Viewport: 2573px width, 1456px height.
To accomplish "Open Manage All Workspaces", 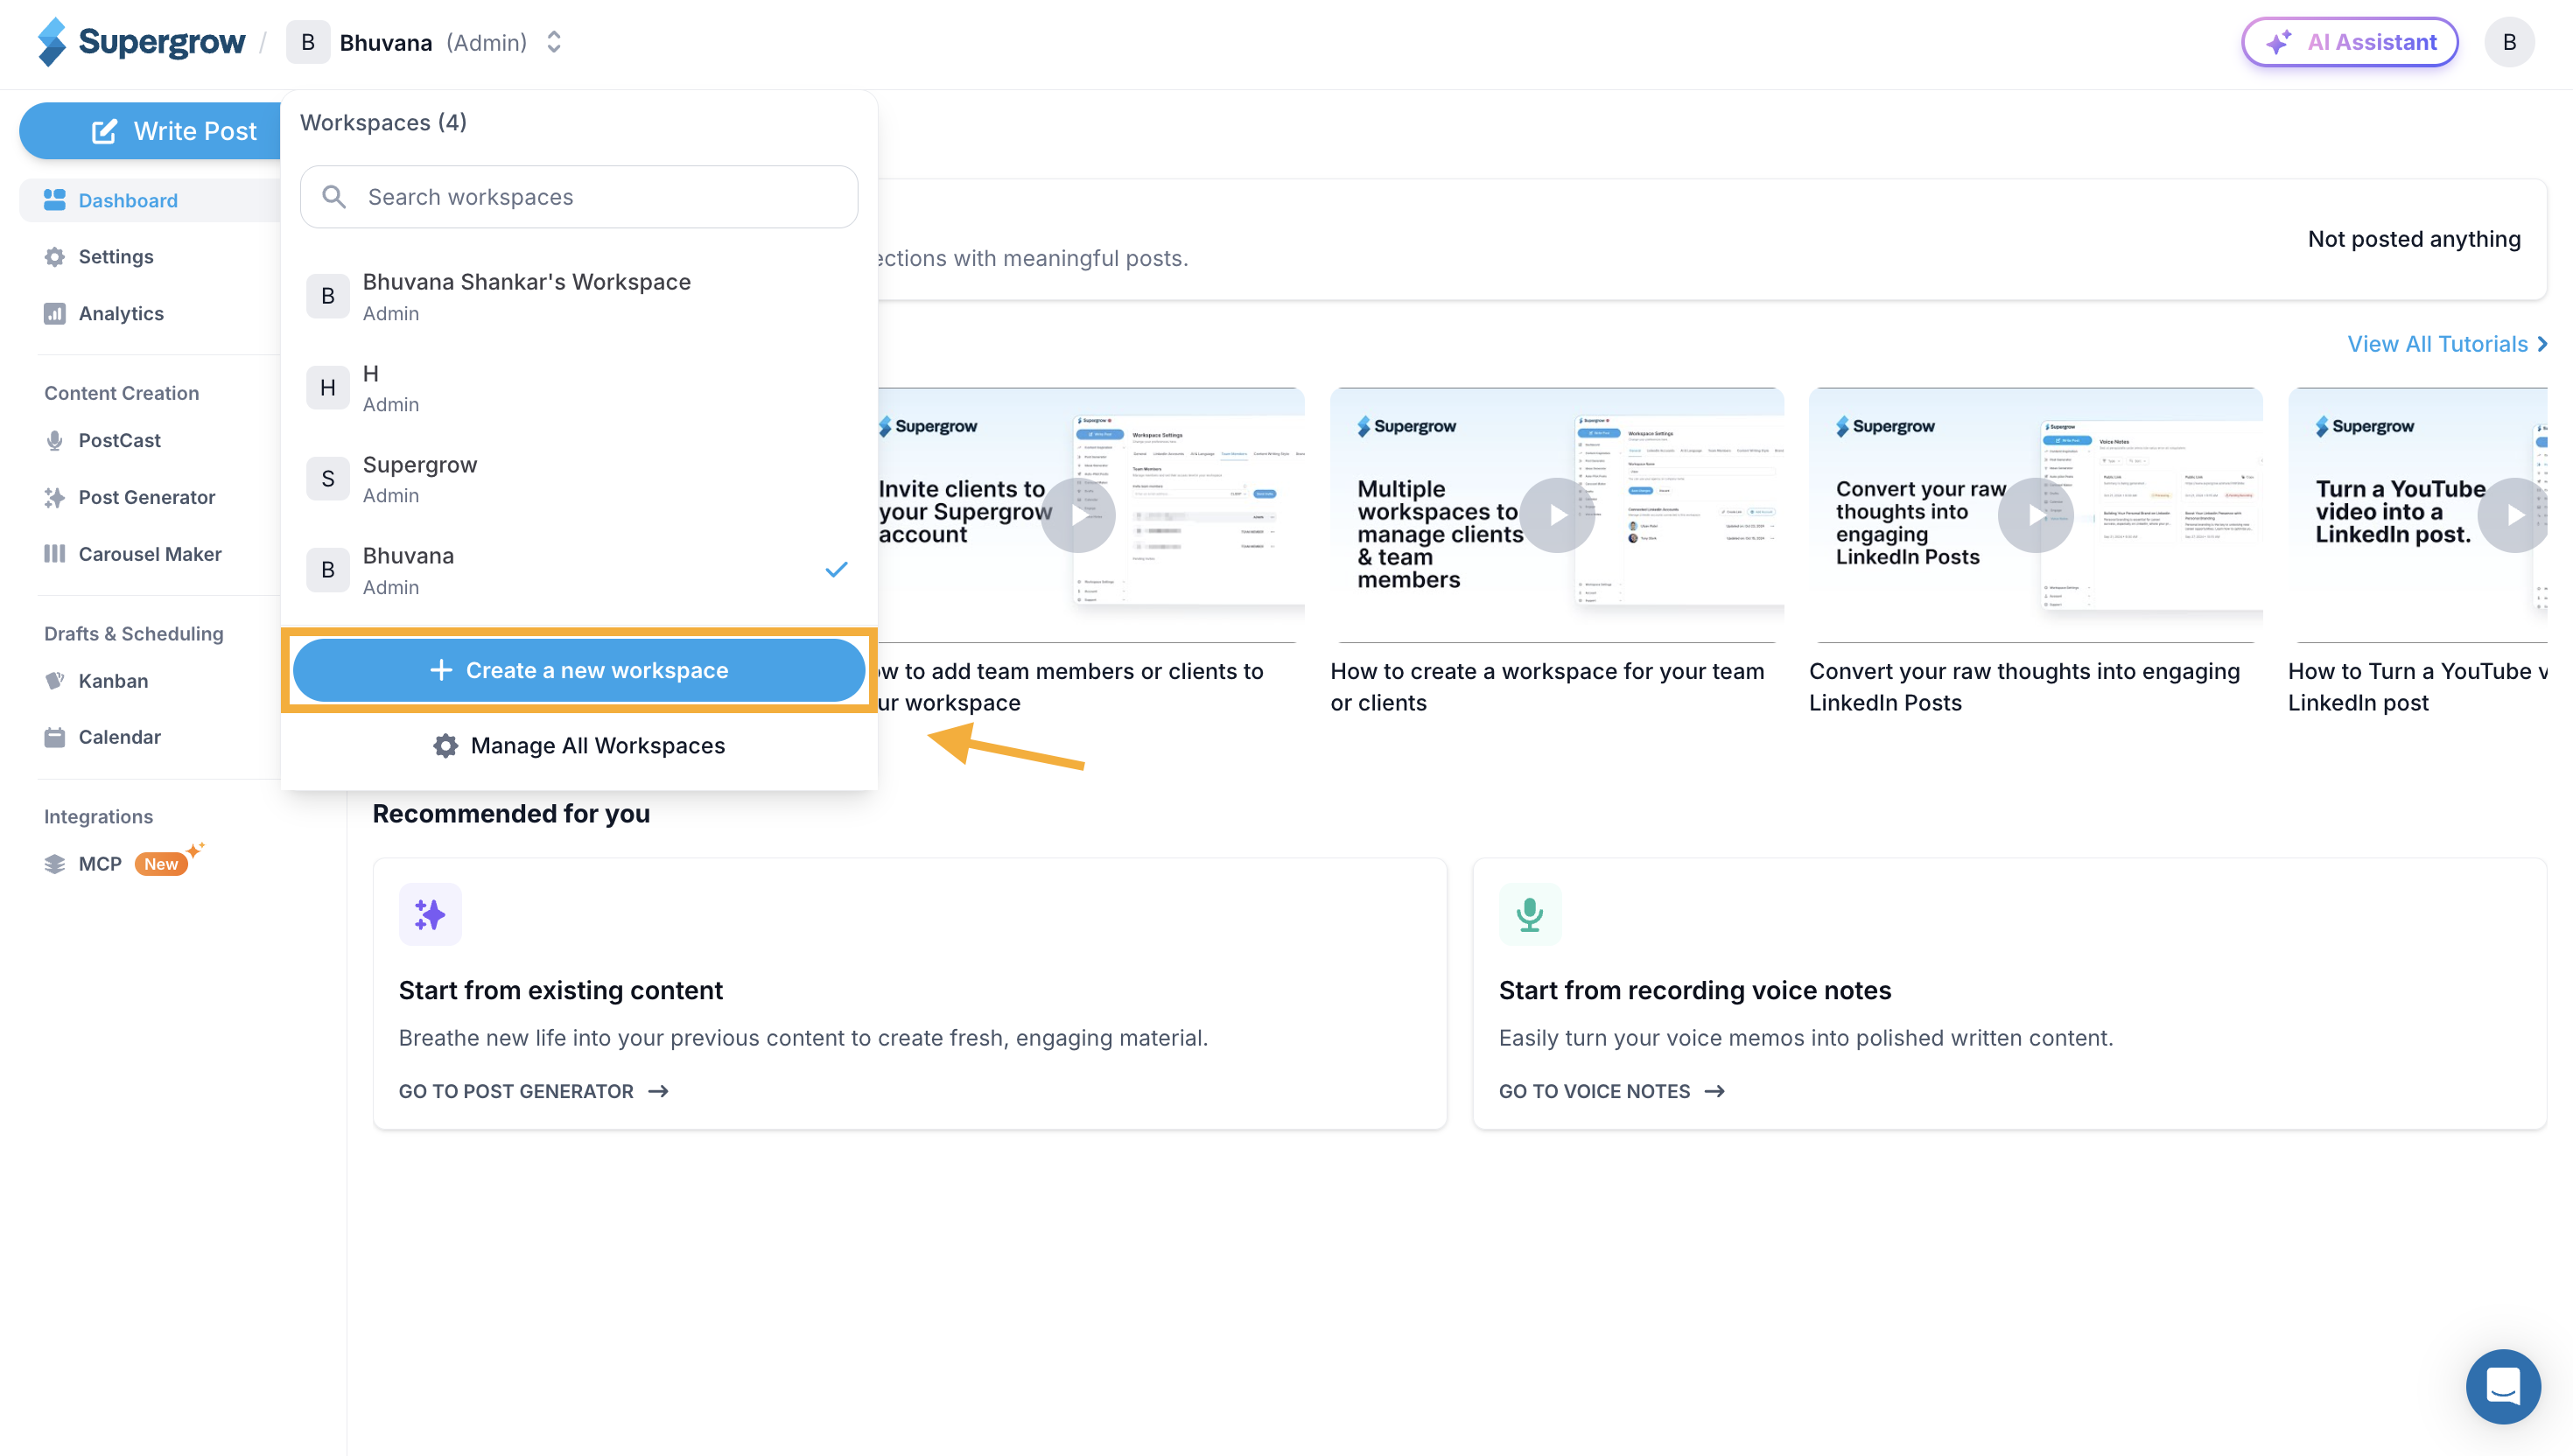I will [x=579, y=746].
